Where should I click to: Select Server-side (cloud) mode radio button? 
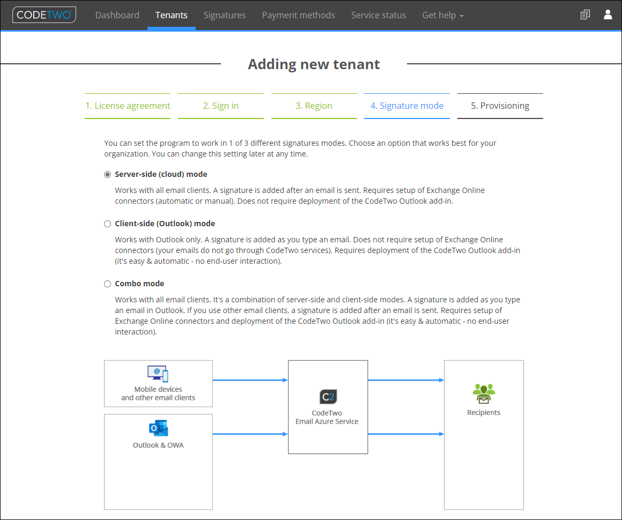[x=107, y=175]
